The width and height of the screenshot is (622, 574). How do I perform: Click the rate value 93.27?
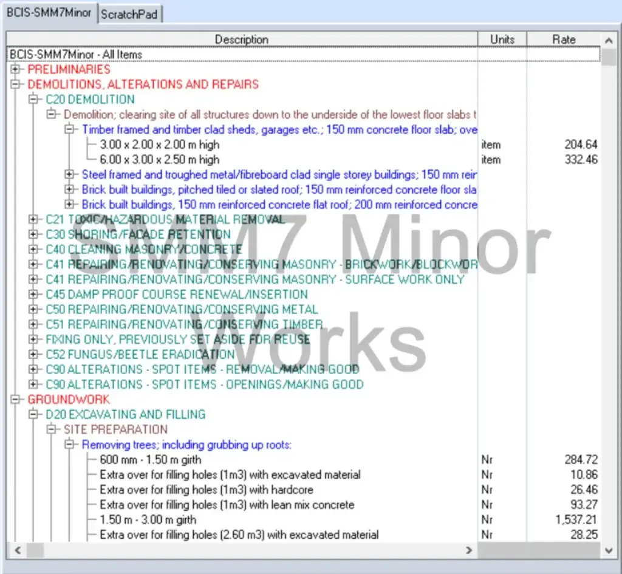(x=584, y=505)
